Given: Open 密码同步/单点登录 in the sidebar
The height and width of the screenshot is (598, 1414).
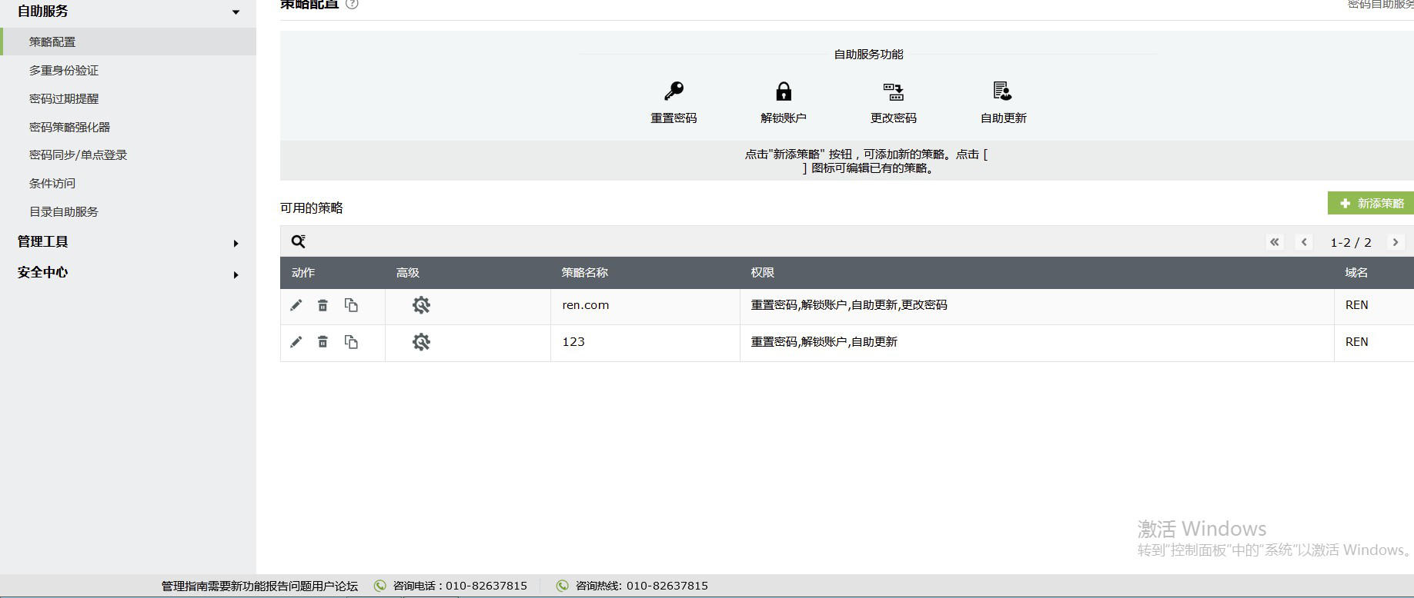Looking at the screenshot, I should (78, 154).
